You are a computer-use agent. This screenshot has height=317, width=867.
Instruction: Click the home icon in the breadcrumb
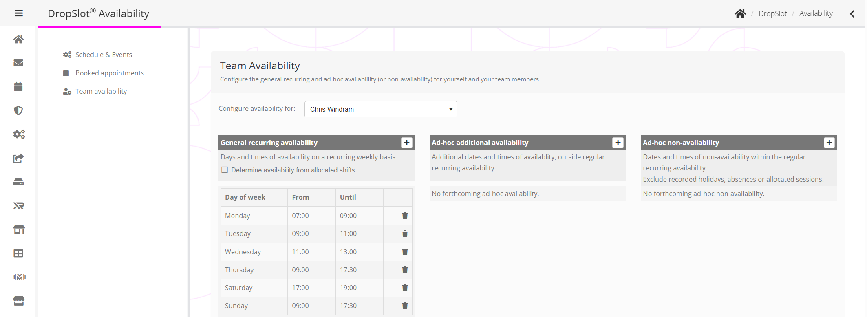point(740,14)
